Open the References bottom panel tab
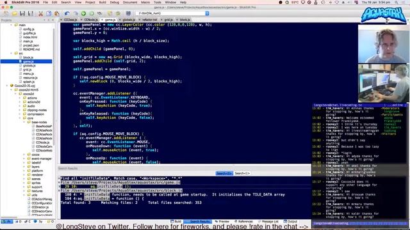Image resolution: width=410 pixels, height=230 pixels. coord(243,222)
